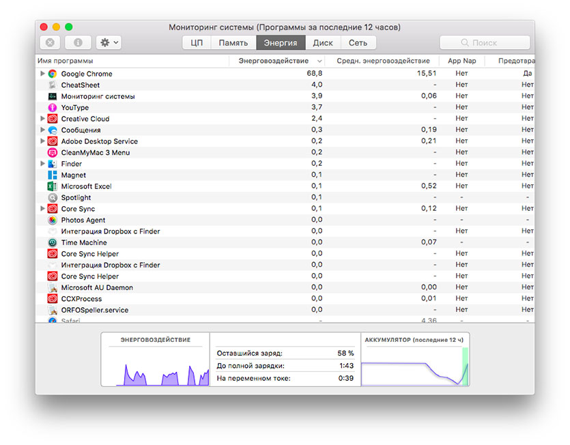Image resolution: width=570 pixels, height=445 pixels.
Task: Switch to the Диск tab
Action: (323, 43)
